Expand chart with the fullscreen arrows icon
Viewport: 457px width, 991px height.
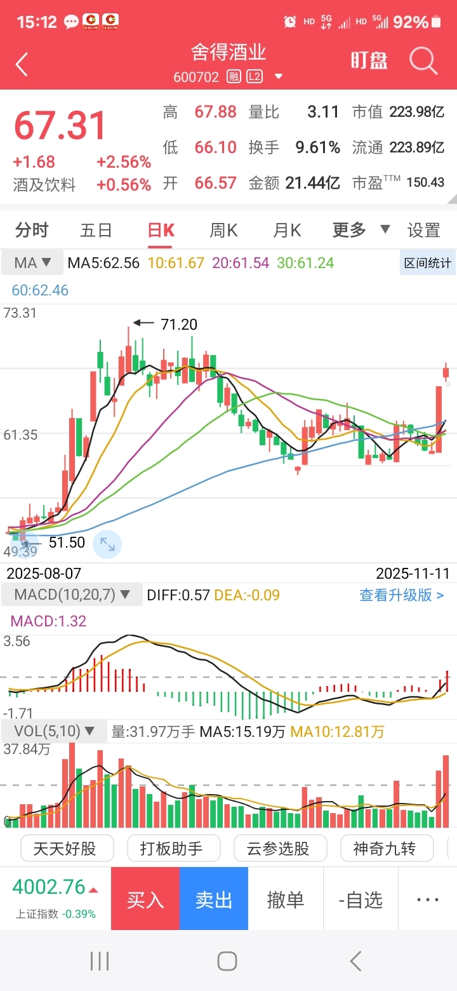coord(107,544)
